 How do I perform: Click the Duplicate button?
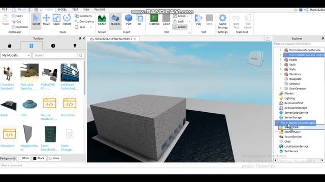(x=20, y=27)
